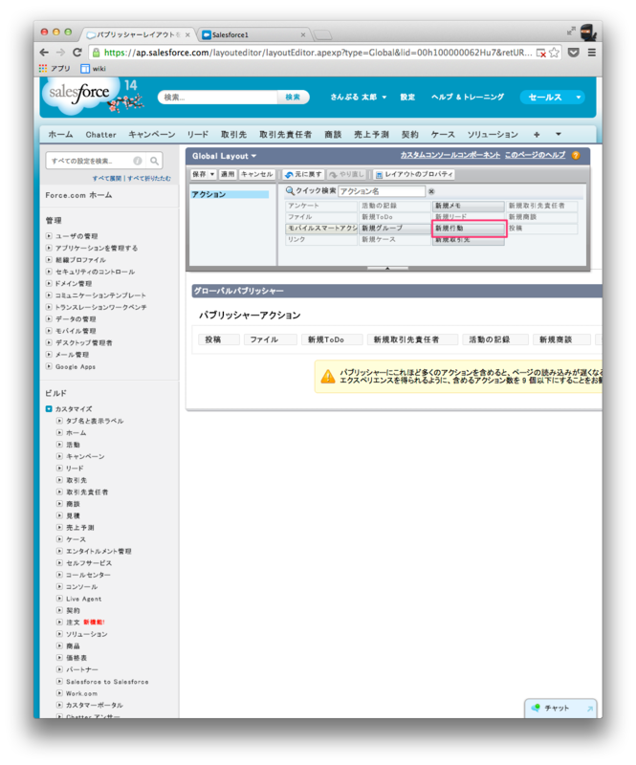Select the アクション palette category
Screen dimensions: 636x765
click(230, 195)
